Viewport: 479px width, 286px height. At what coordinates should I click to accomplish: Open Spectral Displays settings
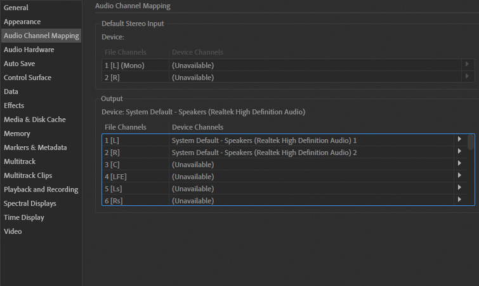click(30, 203)
